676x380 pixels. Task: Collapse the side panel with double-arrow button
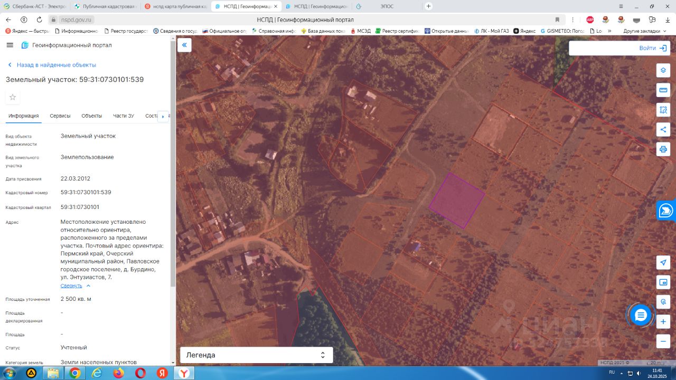pyautogui.click(x=184, y=45)
